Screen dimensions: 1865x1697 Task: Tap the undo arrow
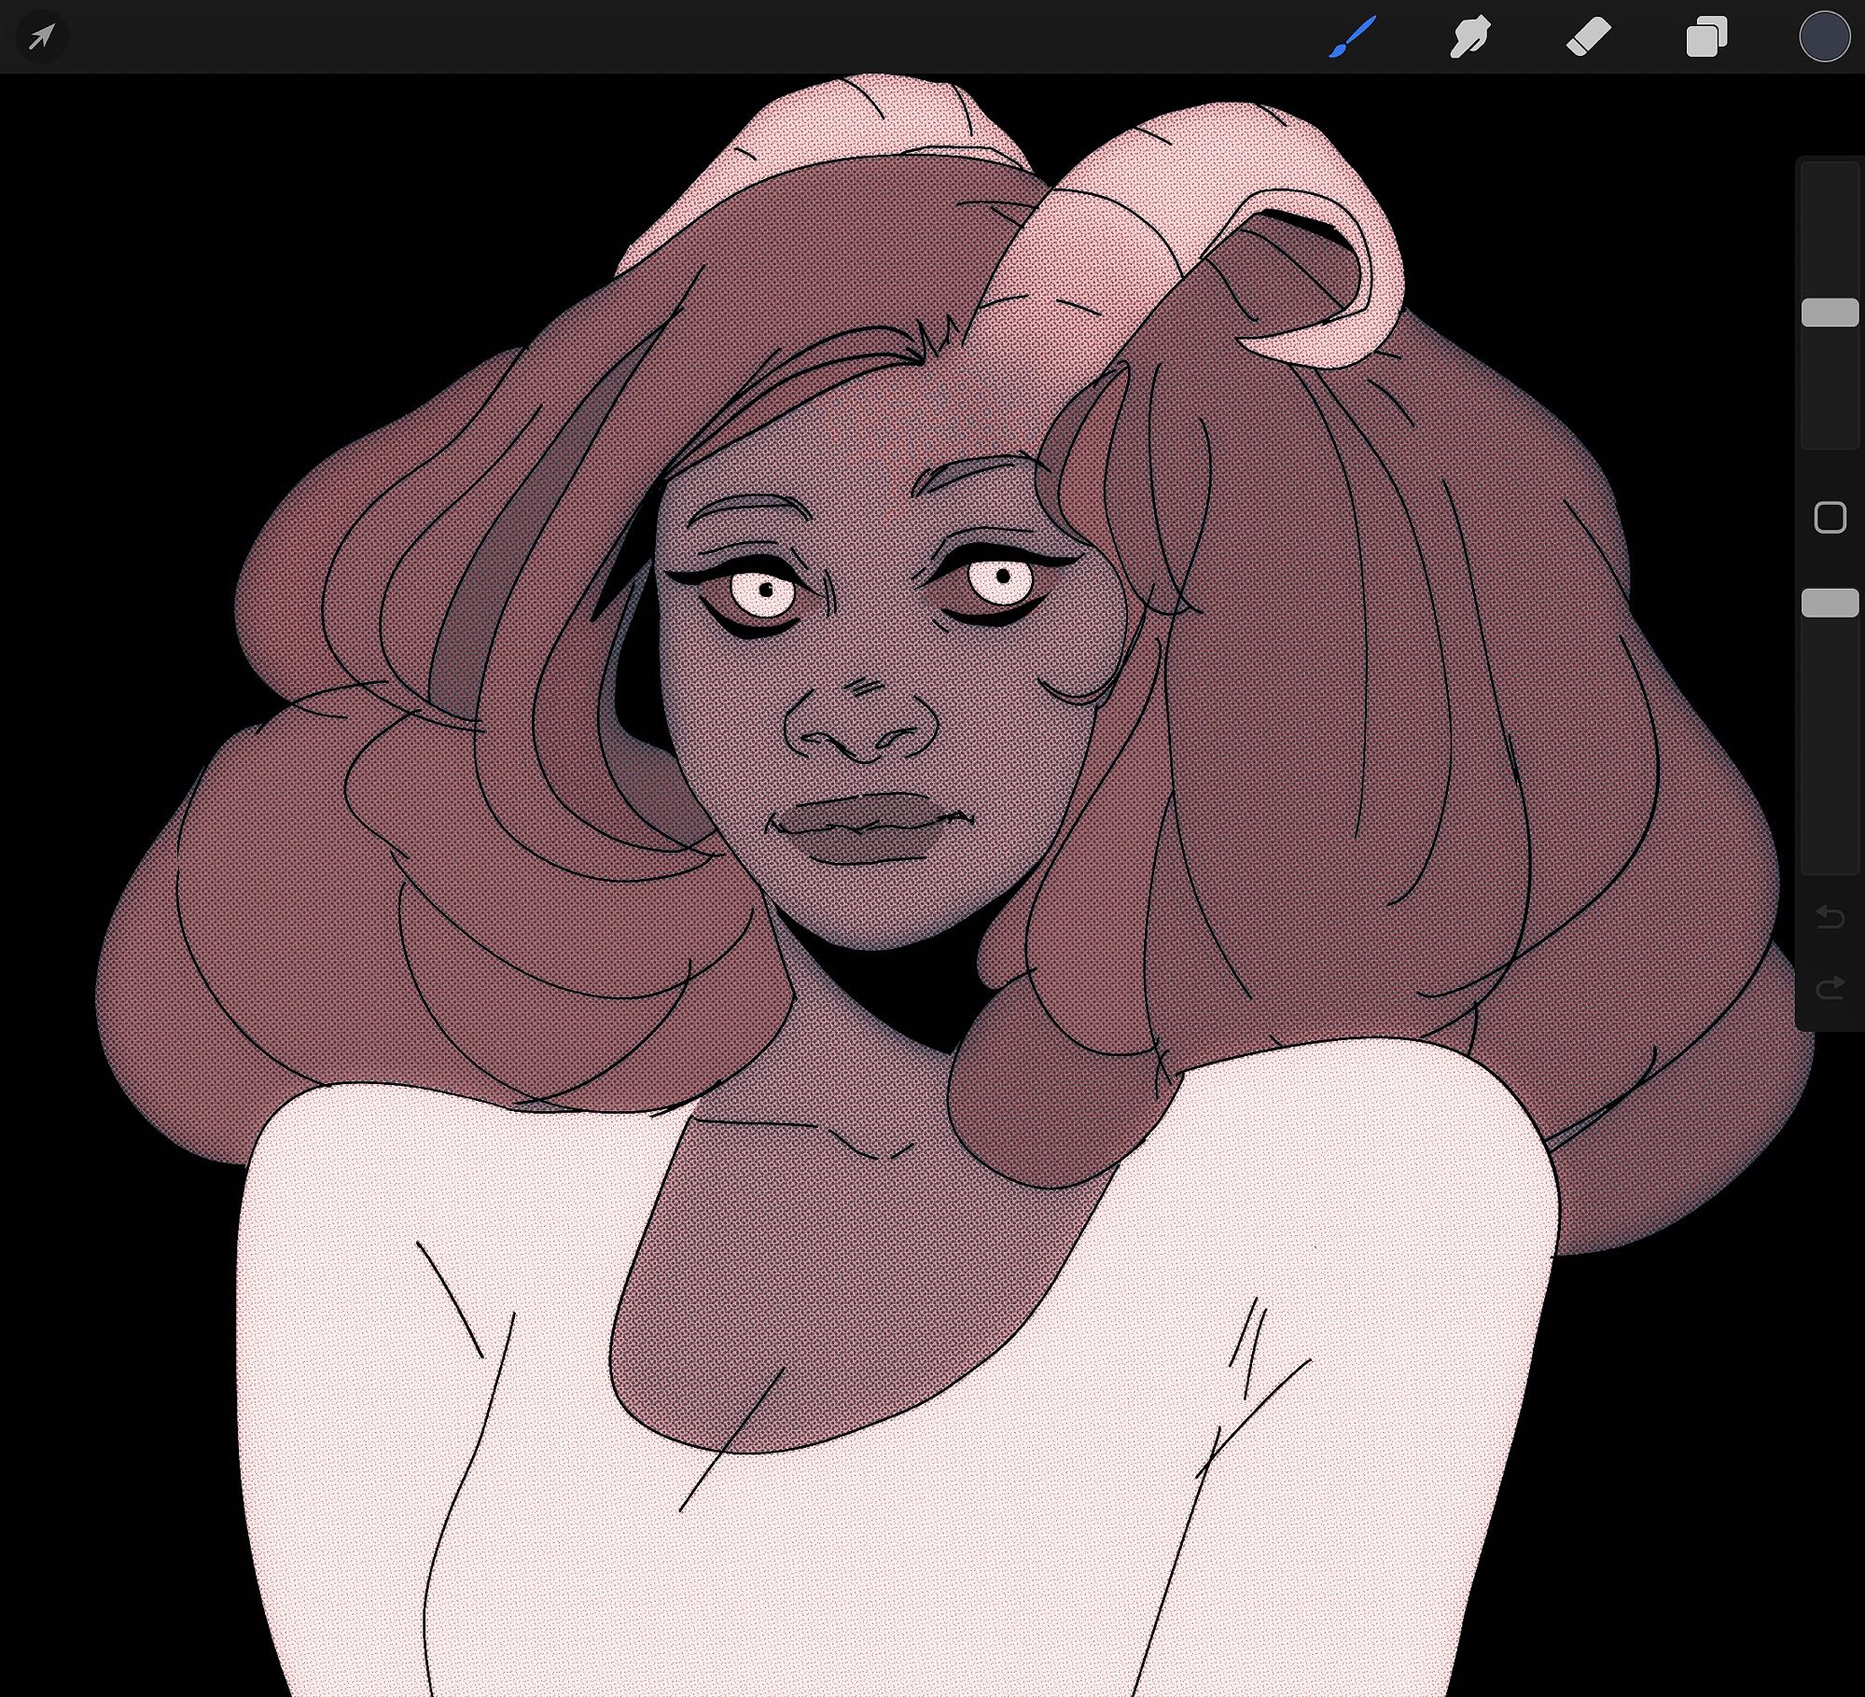(1830, 917)
